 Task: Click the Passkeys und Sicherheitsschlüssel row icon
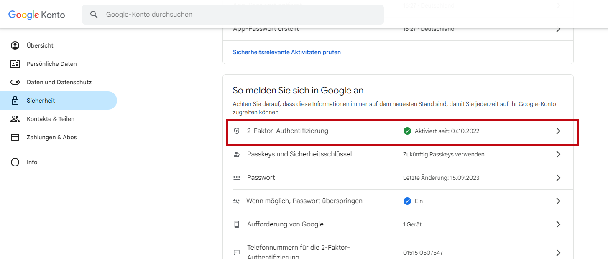click(x=237, y=154)
